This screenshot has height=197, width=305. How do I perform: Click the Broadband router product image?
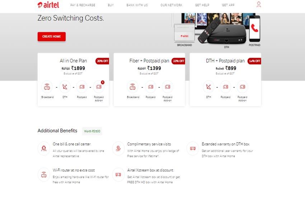pos(184,33)
